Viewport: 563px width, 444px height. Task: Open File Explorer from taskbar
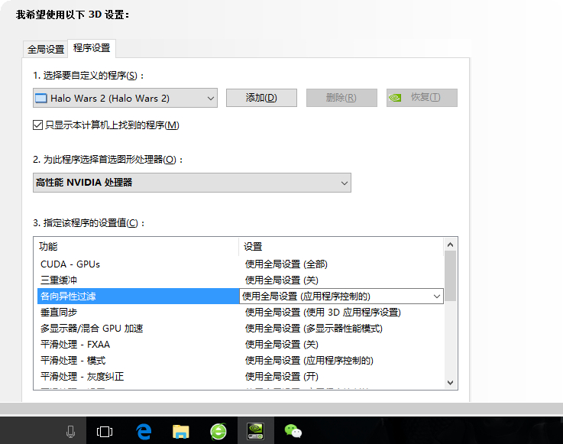pos(181,431)
